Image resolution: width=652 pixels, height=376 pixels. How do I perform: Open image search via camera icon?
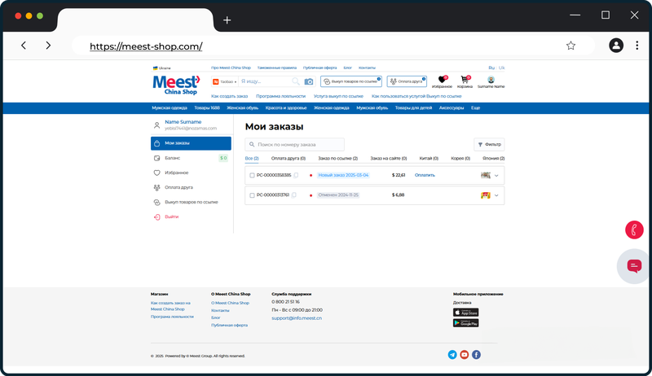click(x=309, y=81)
